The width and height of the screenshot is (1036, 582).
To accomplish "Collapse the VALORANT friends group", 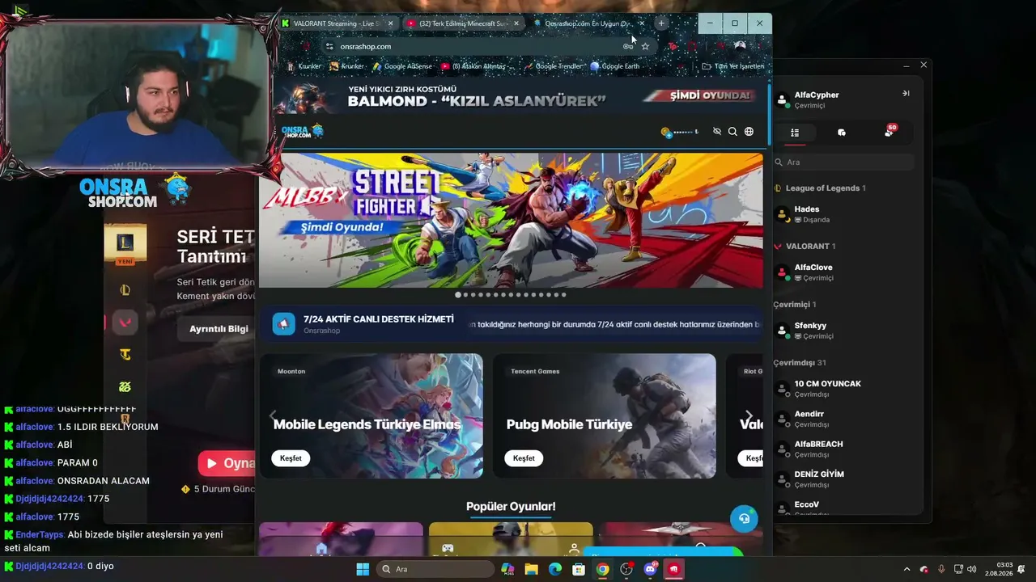I will tap(805, 247).
